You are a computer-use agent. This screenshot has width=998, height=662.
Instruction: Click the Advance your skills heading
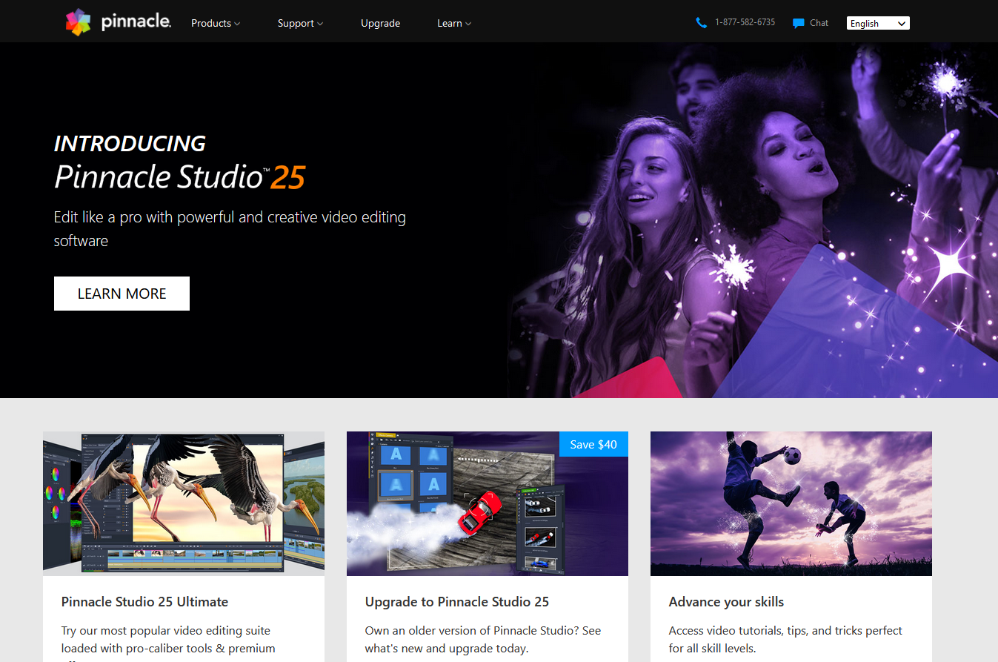click(726, 602)
